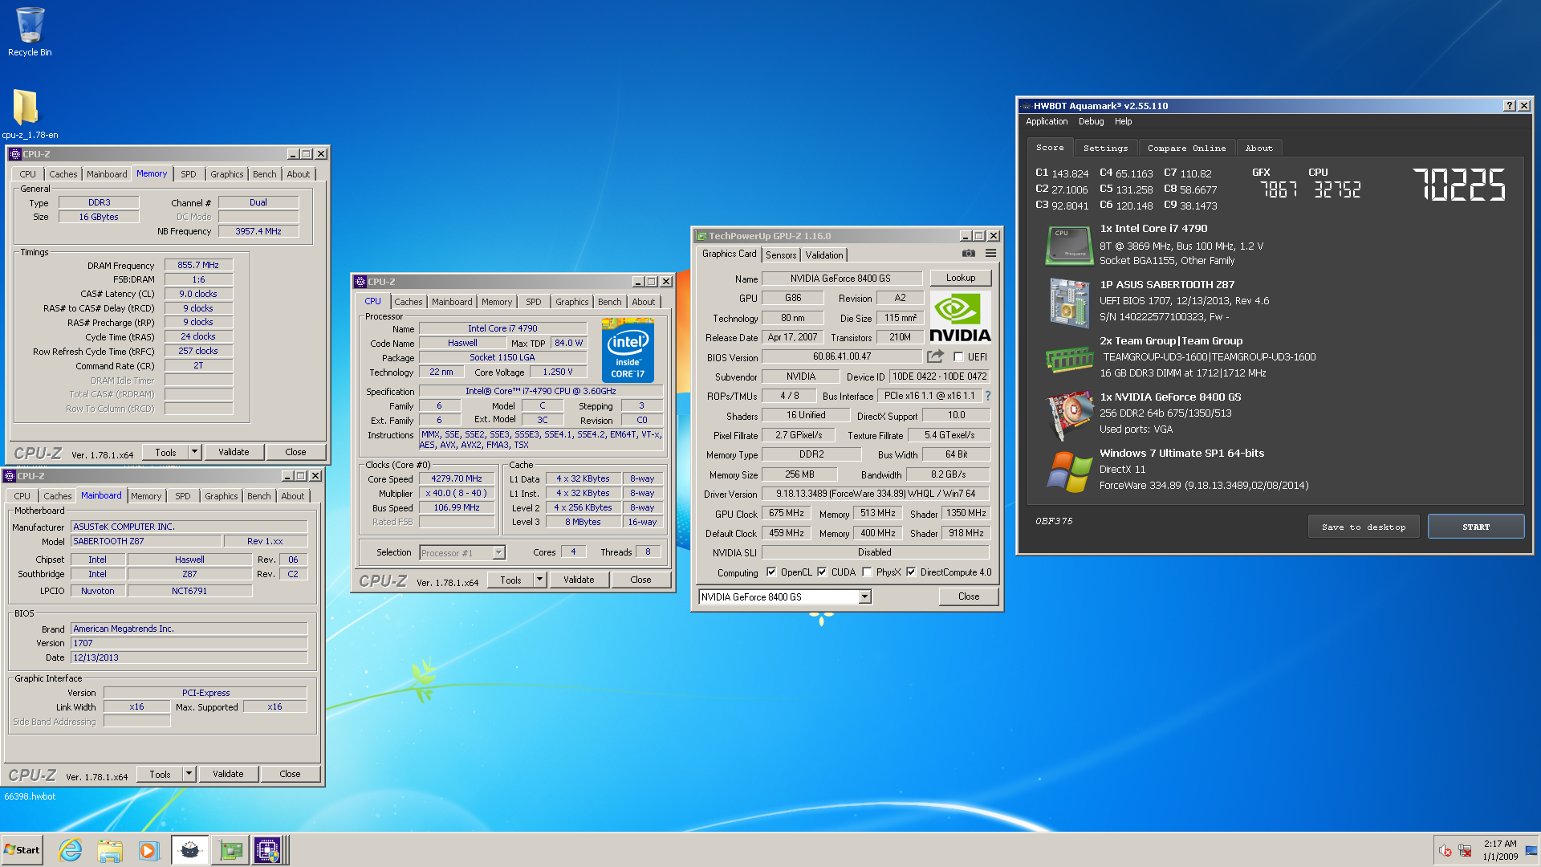Select SPD tab in CPU-Z Memory window

(189, 174)
